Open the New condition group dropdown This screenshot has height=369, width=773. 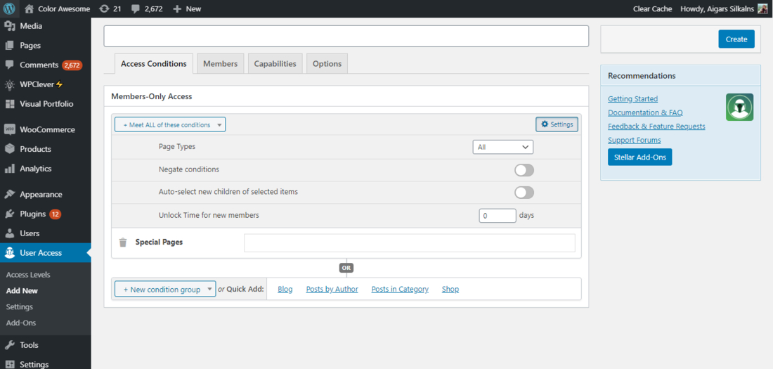[165, 289]
